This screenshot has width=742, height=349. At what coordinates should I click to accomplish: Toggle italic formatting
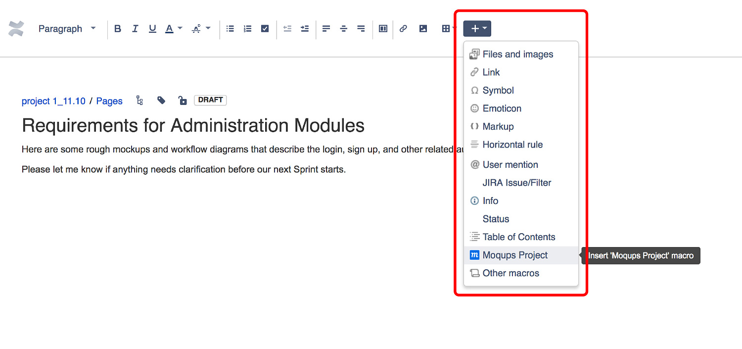click(x=135, y=29)
